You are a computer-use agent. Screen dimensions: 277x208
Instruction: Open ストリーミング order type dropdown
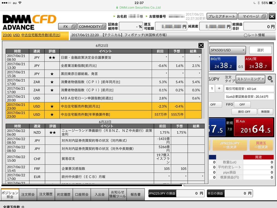[250, 79]
